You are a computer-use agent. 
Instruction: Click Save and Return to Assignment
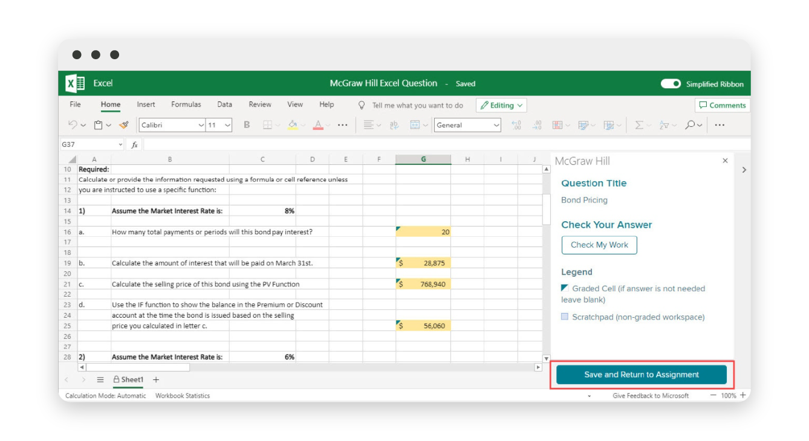pos(641,374)
